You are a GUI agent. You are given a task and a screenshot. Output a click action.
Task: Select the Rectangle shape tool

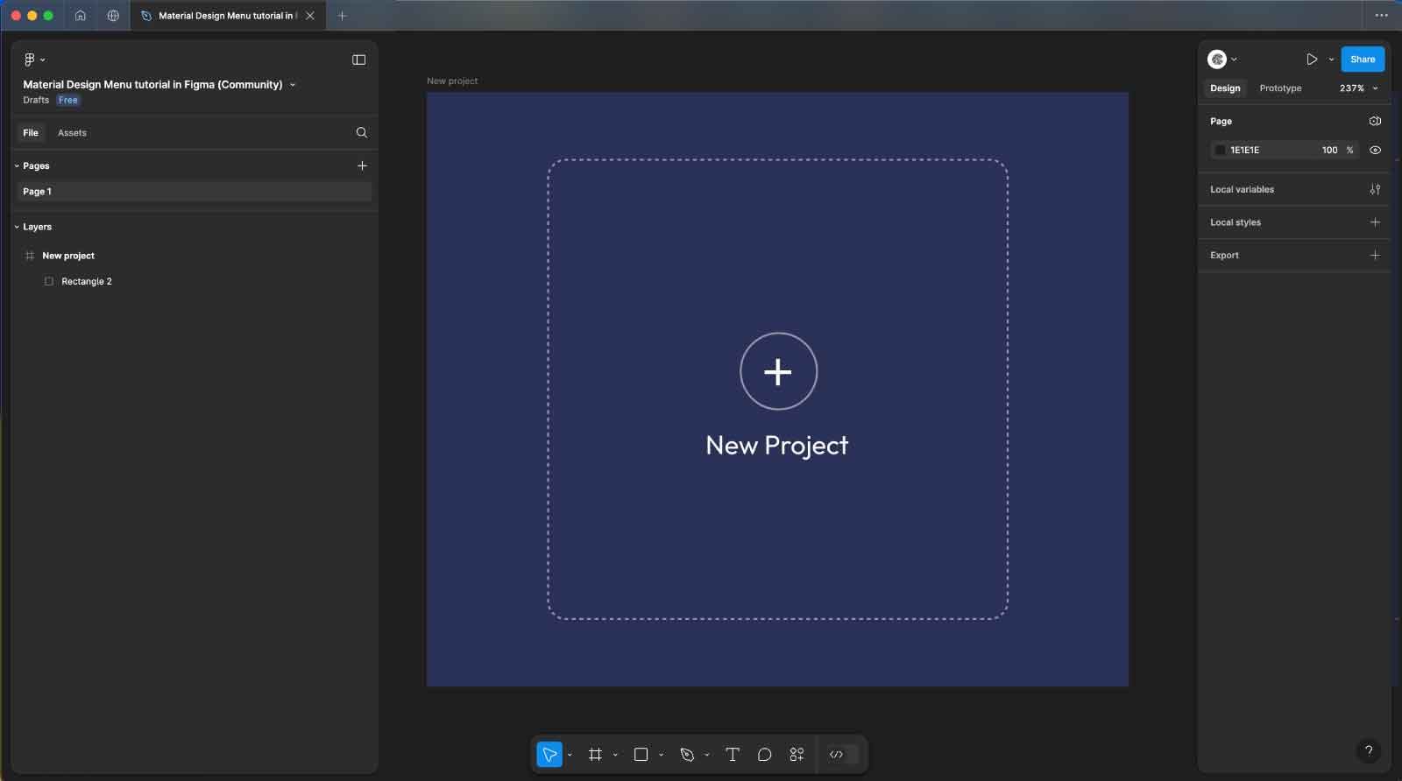(641, 755)
